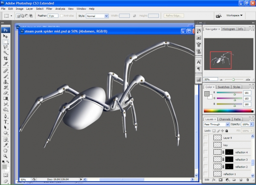This screenshot has height=185, width=256.
Task: Open the Filter menu
Action: [x=49, y=9]
